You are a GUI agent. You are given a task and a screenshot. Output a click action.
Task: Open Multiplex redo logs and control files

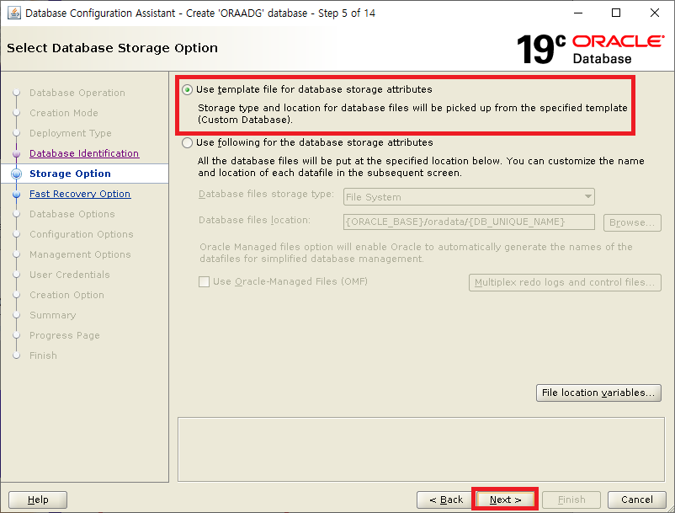565,282
